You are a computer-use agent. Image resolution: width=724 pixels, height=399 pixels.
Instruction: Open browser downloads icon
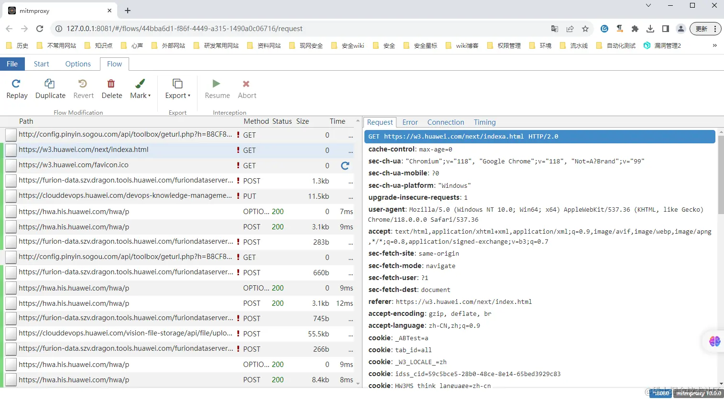pyautogui.click(x=650, y=29)
